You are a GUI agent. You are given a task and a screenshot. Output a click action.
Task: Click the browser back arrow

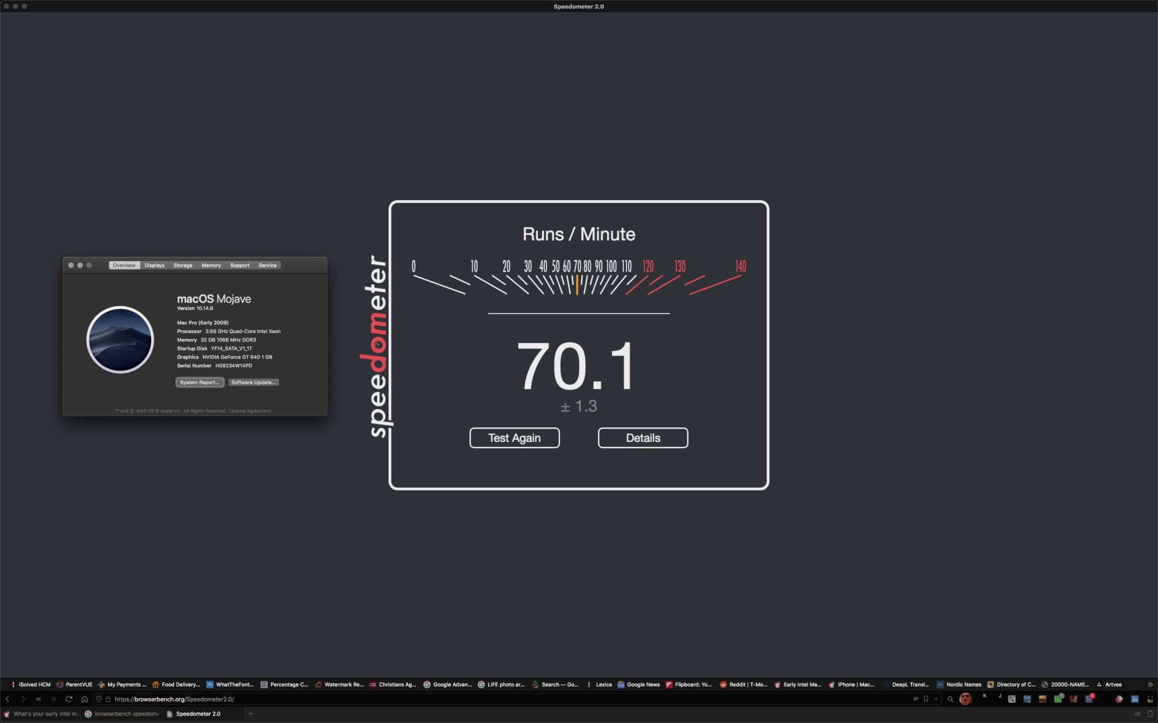[x=8, y=699]
